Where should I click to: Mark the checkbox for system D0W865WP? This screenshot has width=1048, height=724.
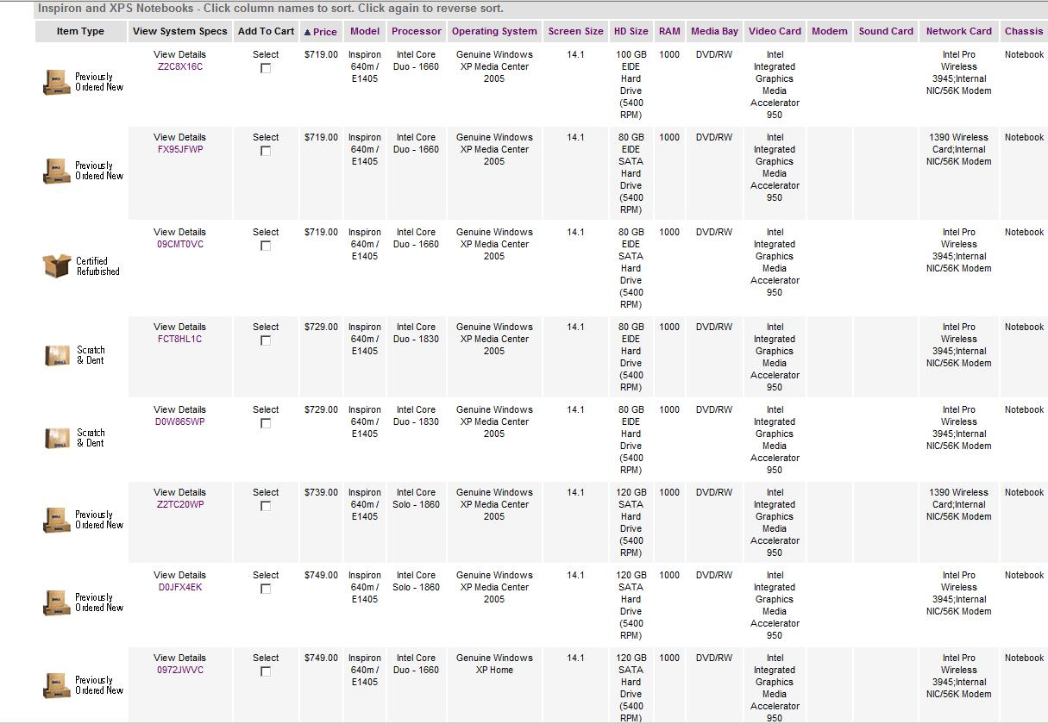[266, 423]
